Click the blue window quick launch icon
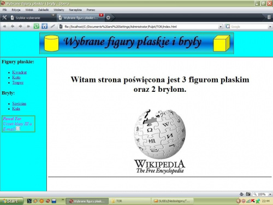This screenshot has height=205, width=273. point(54,201)
